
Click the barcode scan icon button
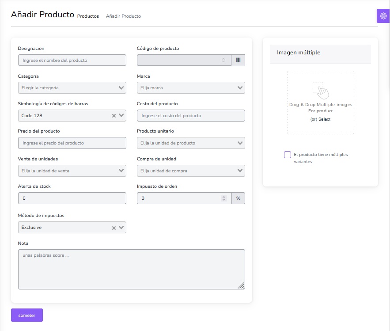(238, 60)
